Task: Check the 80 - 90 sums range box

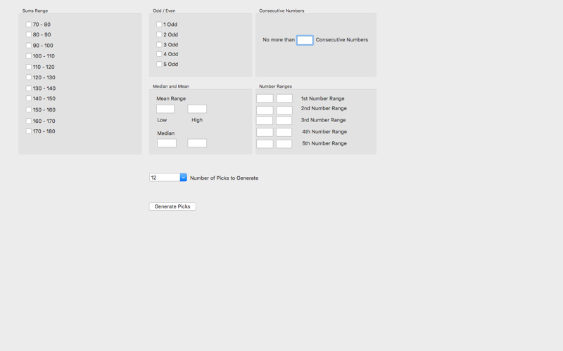Action: 29,34
